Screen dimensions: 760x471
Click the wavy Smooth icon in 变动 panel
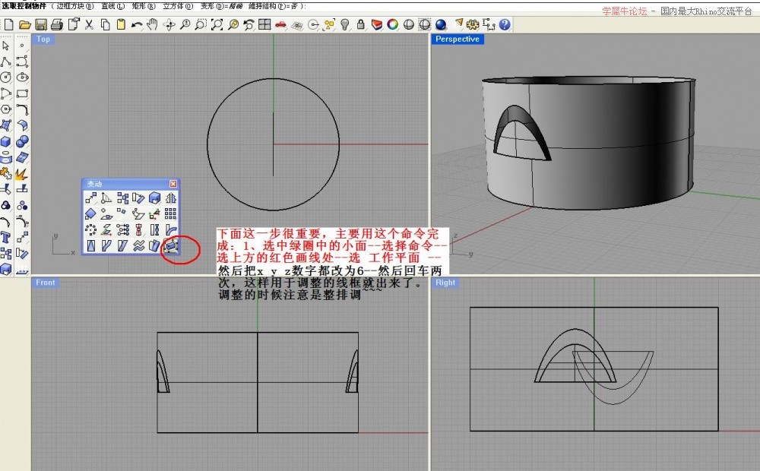[x=138, y=245]
